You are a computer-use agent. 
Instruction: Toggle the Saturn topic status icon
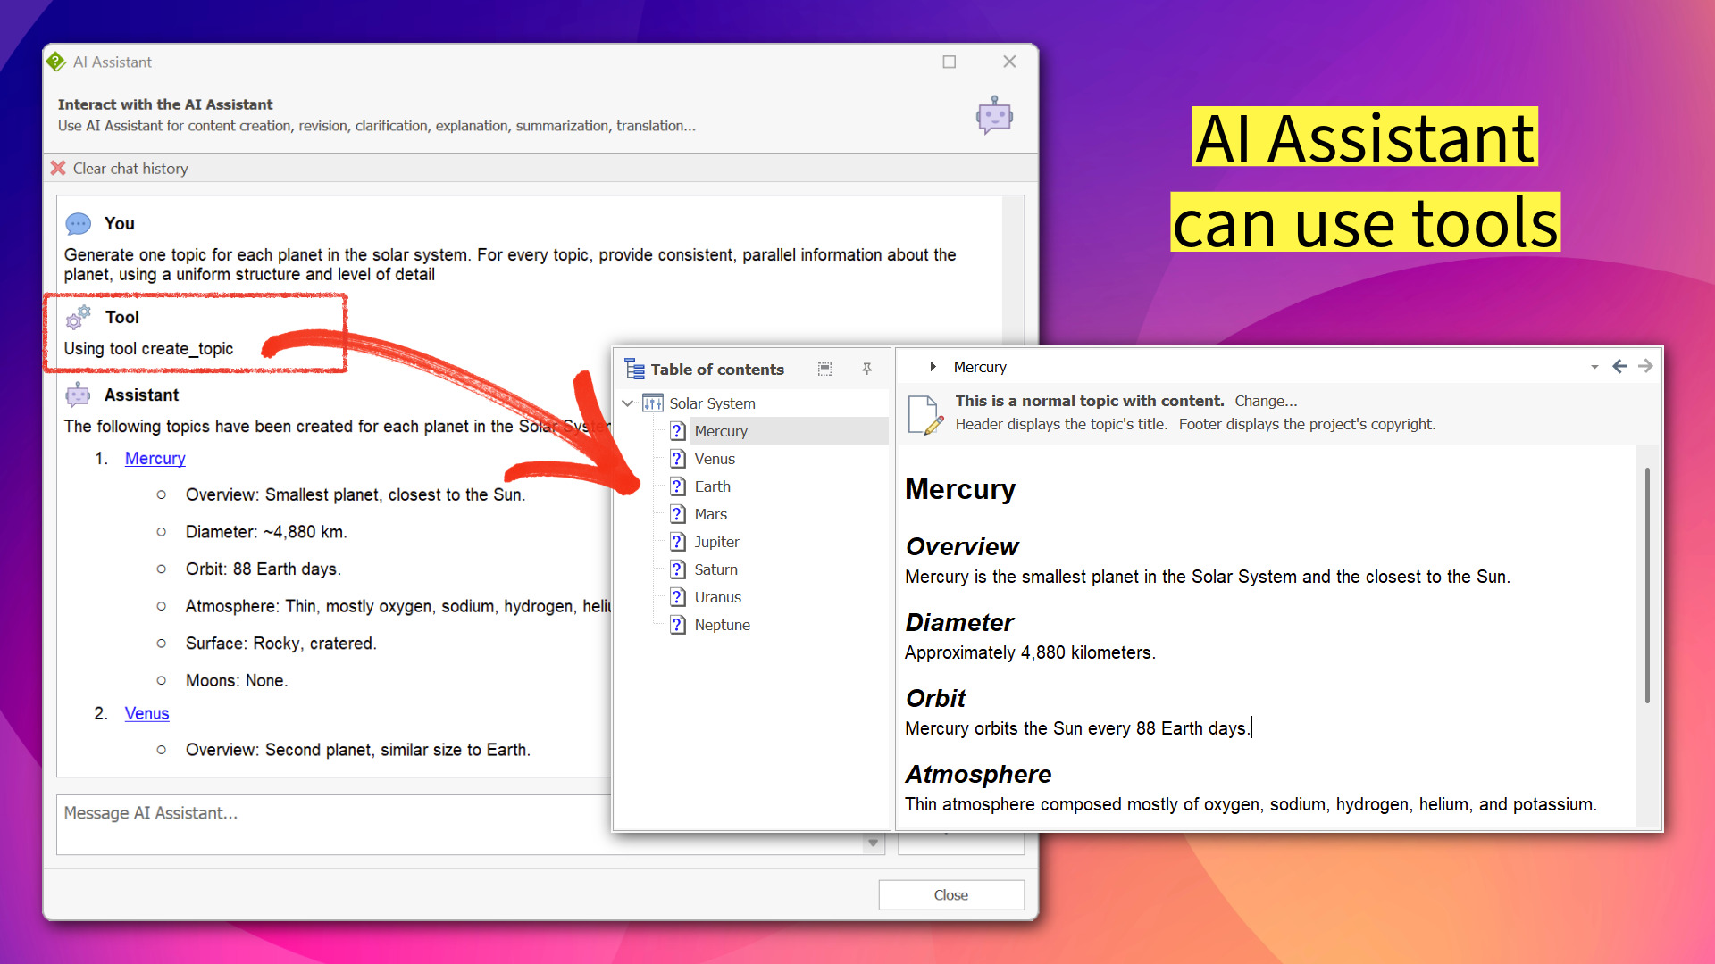pyautogui.click(x=677, y=569)
